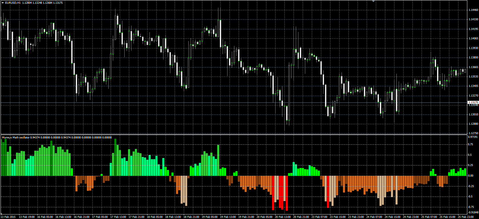Image resolution: width=479 pixels, height=219 pixels.
Task: Click the small arrow before the EURUSD,H1 title
Action: tap(3, 3)
